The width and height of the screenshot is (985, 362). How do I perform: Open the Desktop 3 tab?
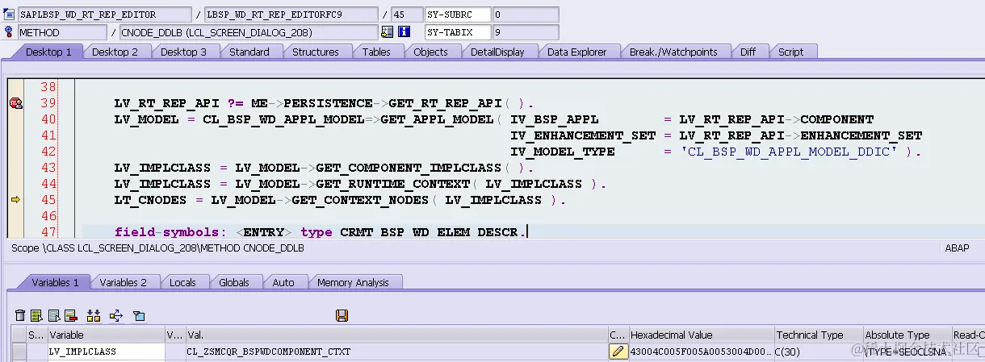(183, 52)
